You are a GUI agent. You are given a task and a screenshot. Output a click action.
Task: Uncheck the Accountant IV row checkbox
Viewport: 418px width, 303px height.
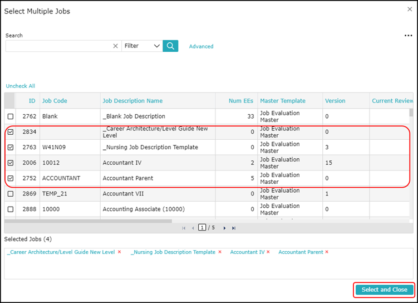coord(11,163)
